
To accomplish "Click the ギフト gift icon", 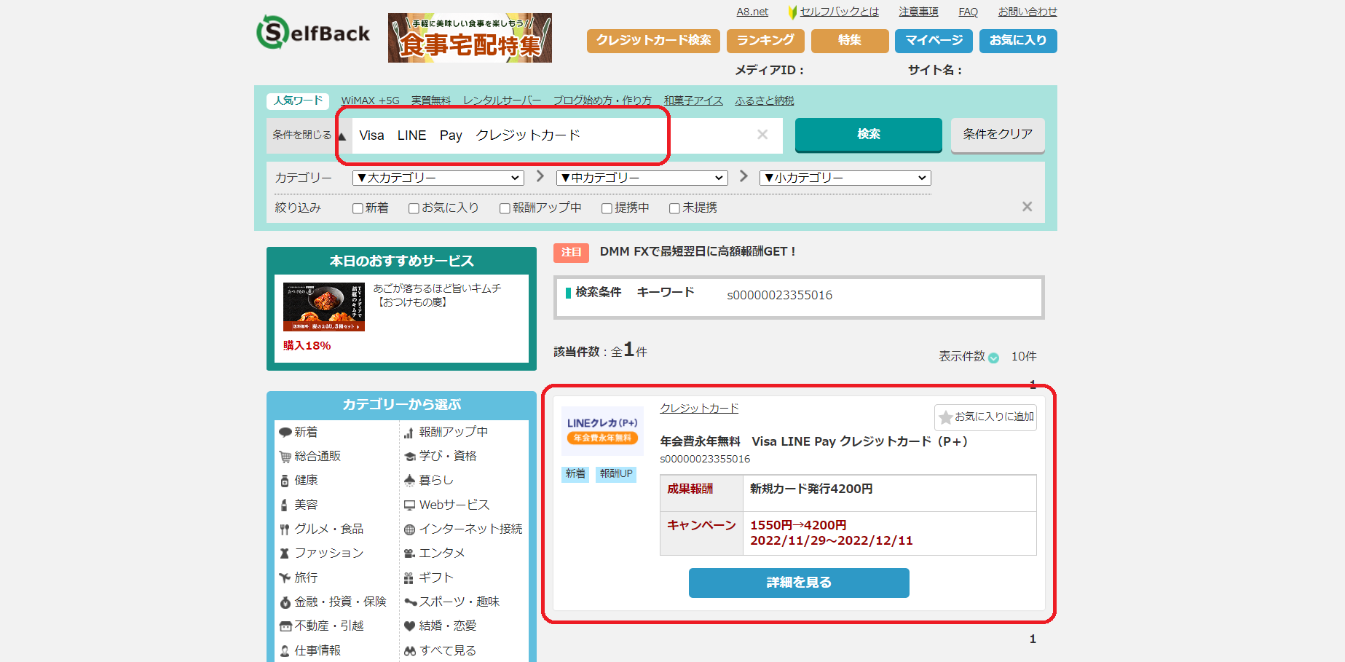I will click(409, 578).
